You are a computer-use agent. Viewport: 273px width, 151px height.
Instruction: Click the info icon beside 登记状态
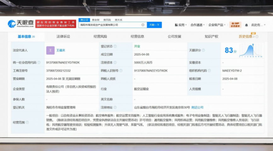pyautogui.click(x=115, y=46)
